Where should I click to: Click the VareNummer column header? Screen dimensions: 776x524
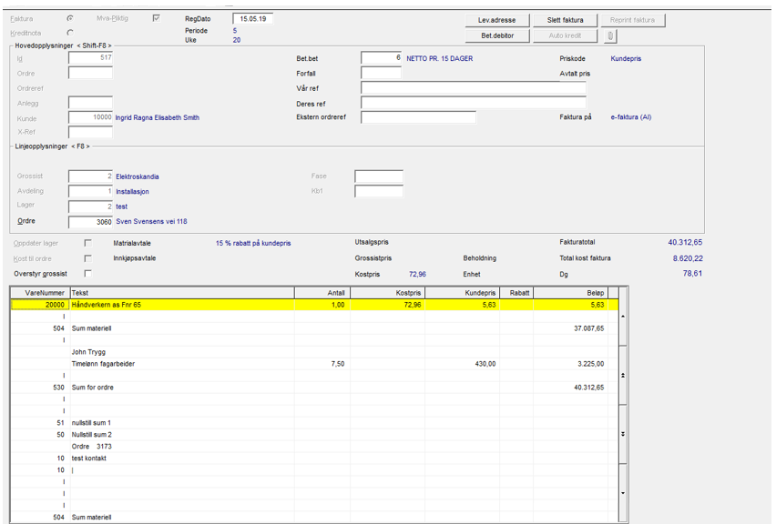[x=39, y=293]
